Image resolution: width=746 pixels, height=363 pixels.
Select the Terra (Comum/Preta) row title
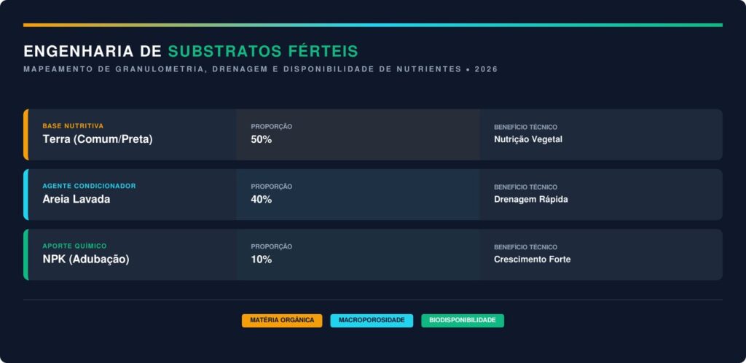pos(98,139)
